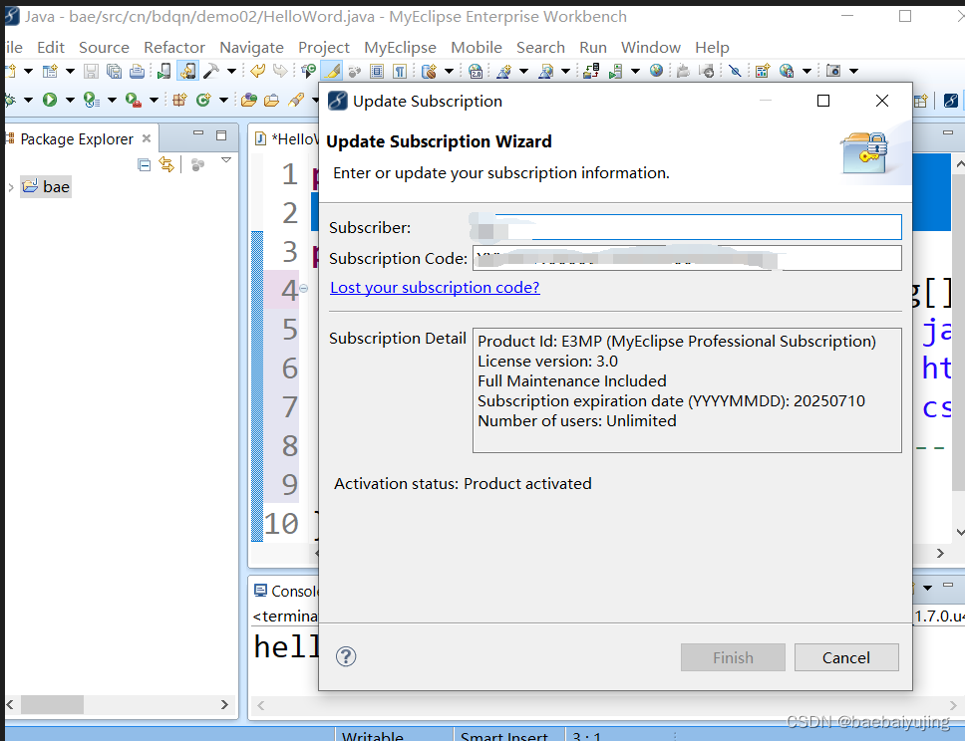Launch the internal Web Browser globe icon
Screen dimensions: 965x741
tap(655, 71)
